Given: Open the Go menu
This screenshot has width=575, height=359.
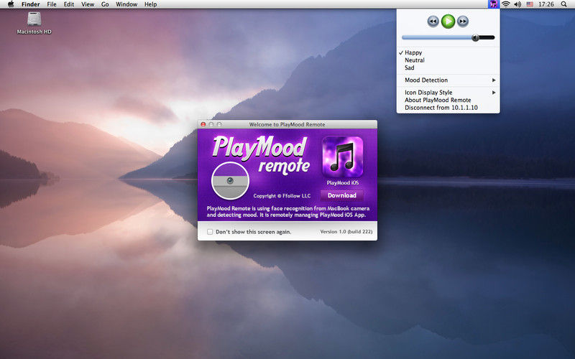Looking at the screenshot, I should (x=105, y=4).
